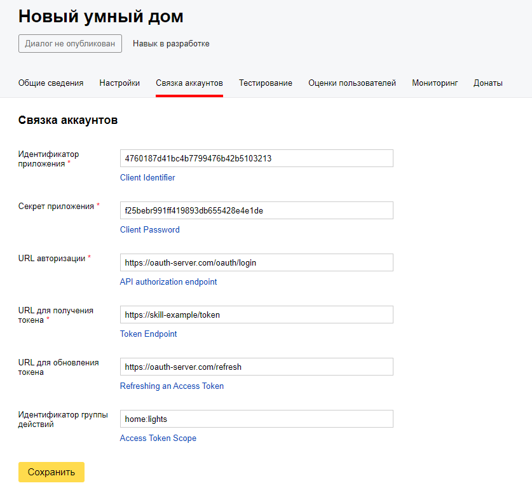Viewport: 532px width, 502px height.
Task: Open the API authorization endpoint link
Action: coord(168,282)
